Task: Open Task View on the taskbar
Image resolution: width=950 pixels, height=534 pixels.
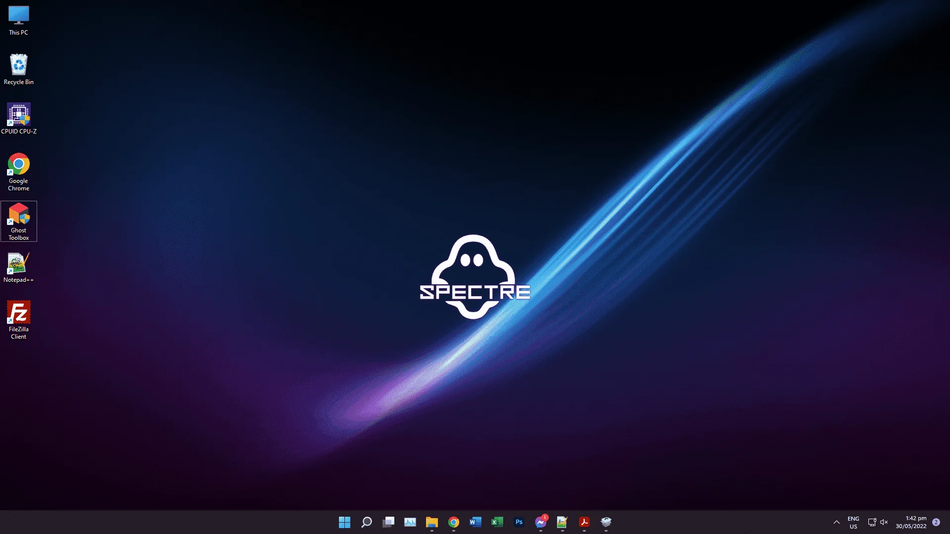Action: (x=388, y=522)
